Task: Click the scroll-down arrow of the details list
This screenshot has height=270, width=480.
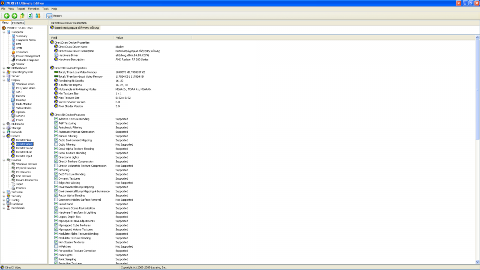Action: [x=477, y=262]
